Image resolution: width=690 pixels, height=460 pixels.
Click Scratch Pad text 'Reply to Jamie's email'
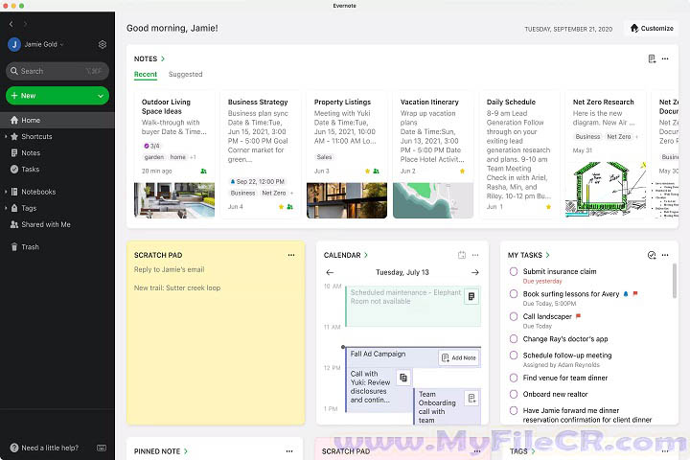point(169,269)
